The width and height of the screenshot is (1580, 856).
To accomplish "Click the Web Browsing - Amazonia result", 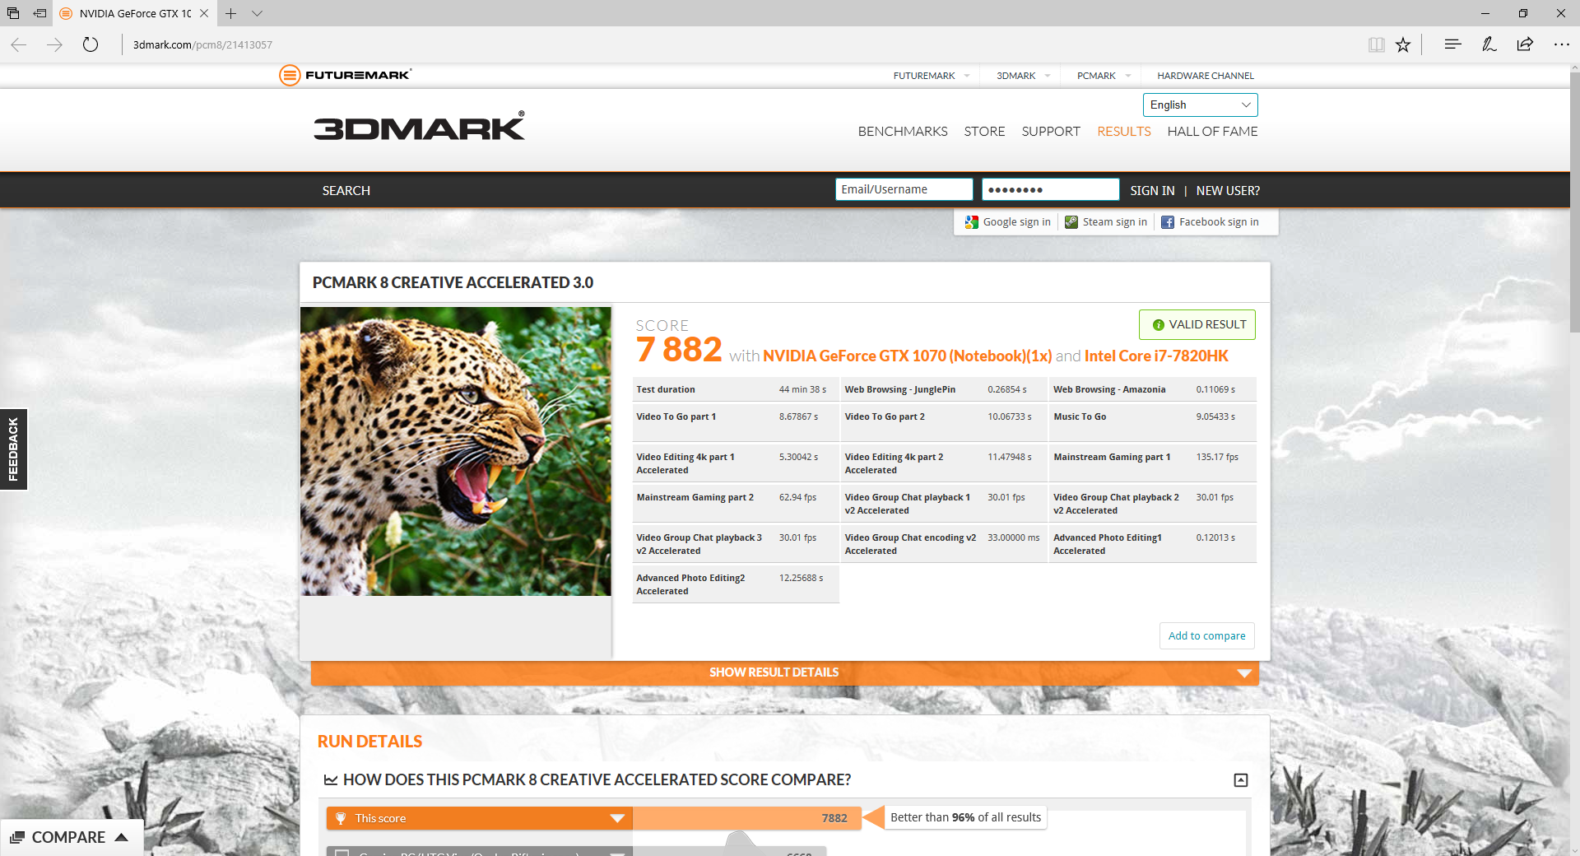I will [1152, 389].
